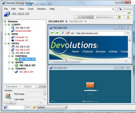Open the quick connect dropdown arrow
Viewport: 136px width, 113px height.
[113, 9]
